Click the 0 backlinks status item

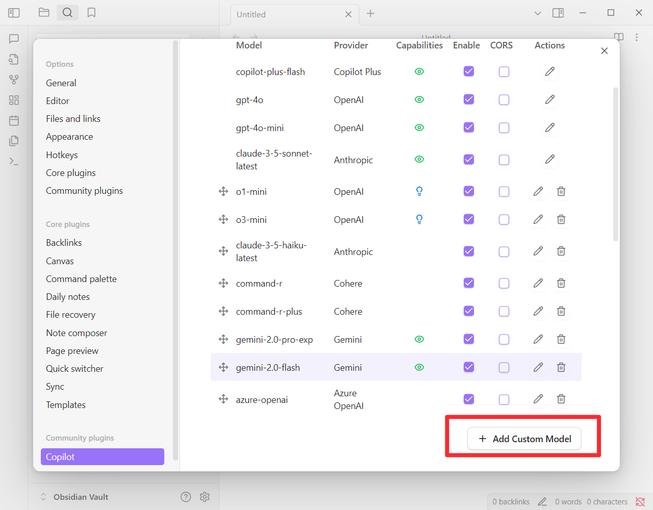[x=511, y=502]
